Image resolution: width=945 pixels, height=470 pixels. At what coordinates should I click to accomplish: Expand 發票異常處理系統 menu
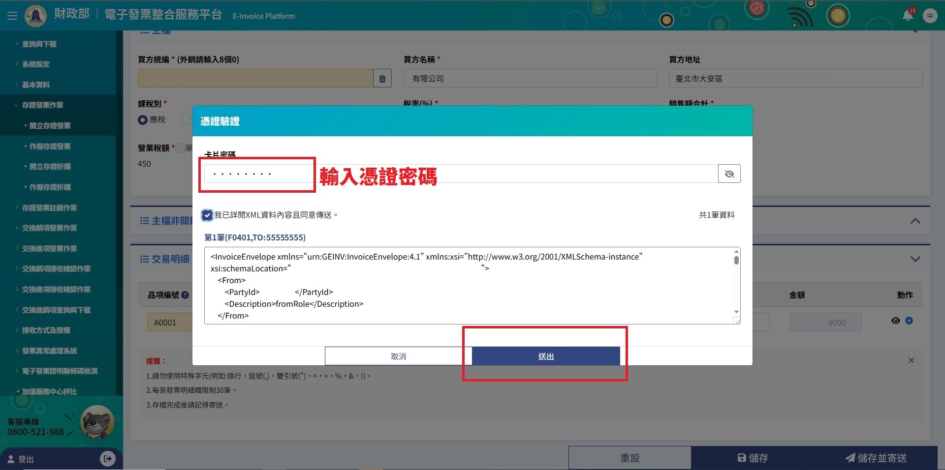(49, 351)
